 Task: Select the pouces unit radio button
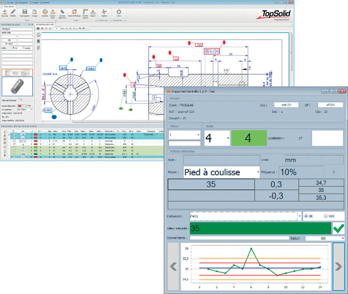(x=23, y=48)
